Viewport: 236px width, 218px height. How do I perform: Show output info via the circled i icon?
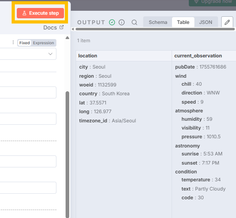122,22
